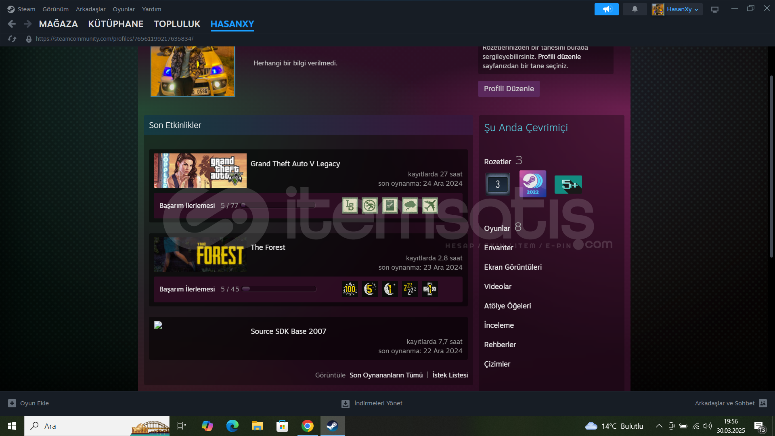Open The Forest game thumbnail
This screenshot has height=436, width=775.
click(200, 254)
